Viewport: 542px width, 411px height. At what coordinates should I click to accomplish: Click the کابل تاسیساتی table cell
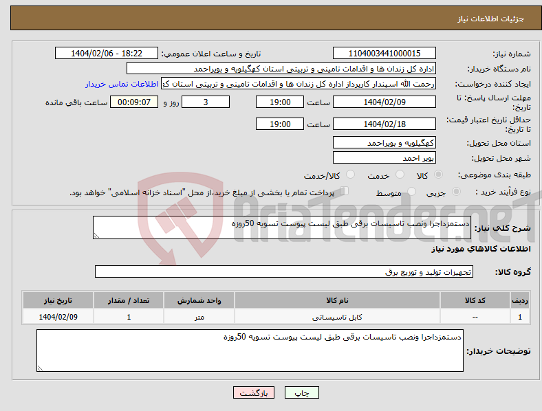tap(337, 317)
